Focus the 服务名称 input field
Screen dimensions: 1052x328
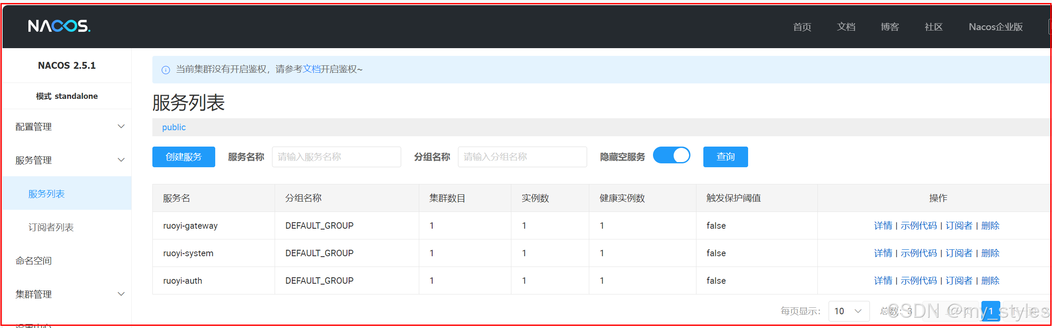(x=337, y=157)
